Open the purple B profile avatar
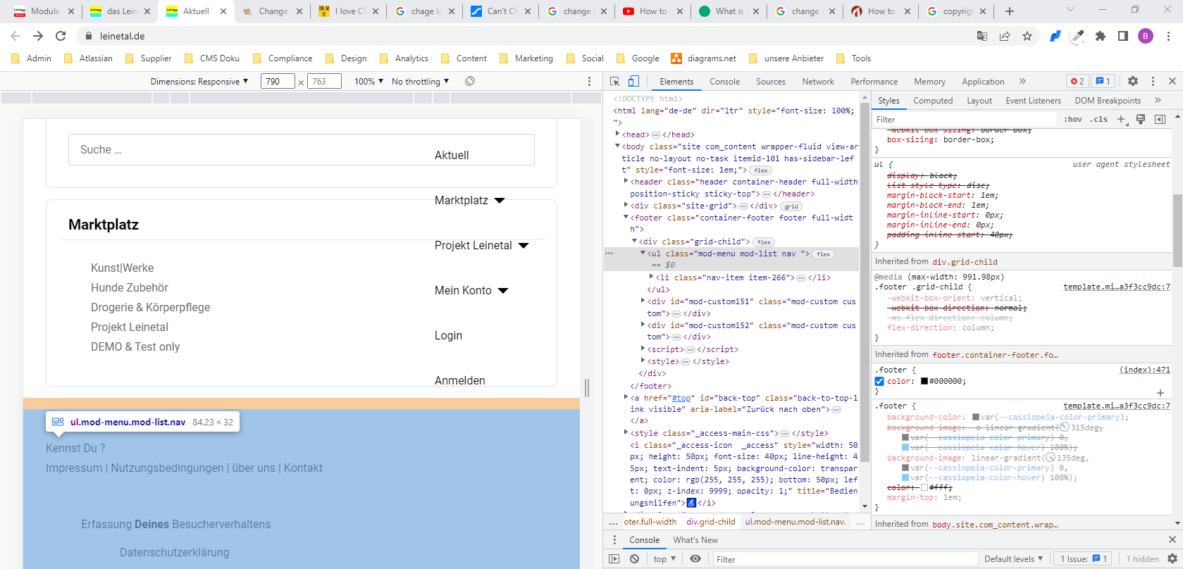This screenshot has width=1183, height=569. click(1146, 36)
